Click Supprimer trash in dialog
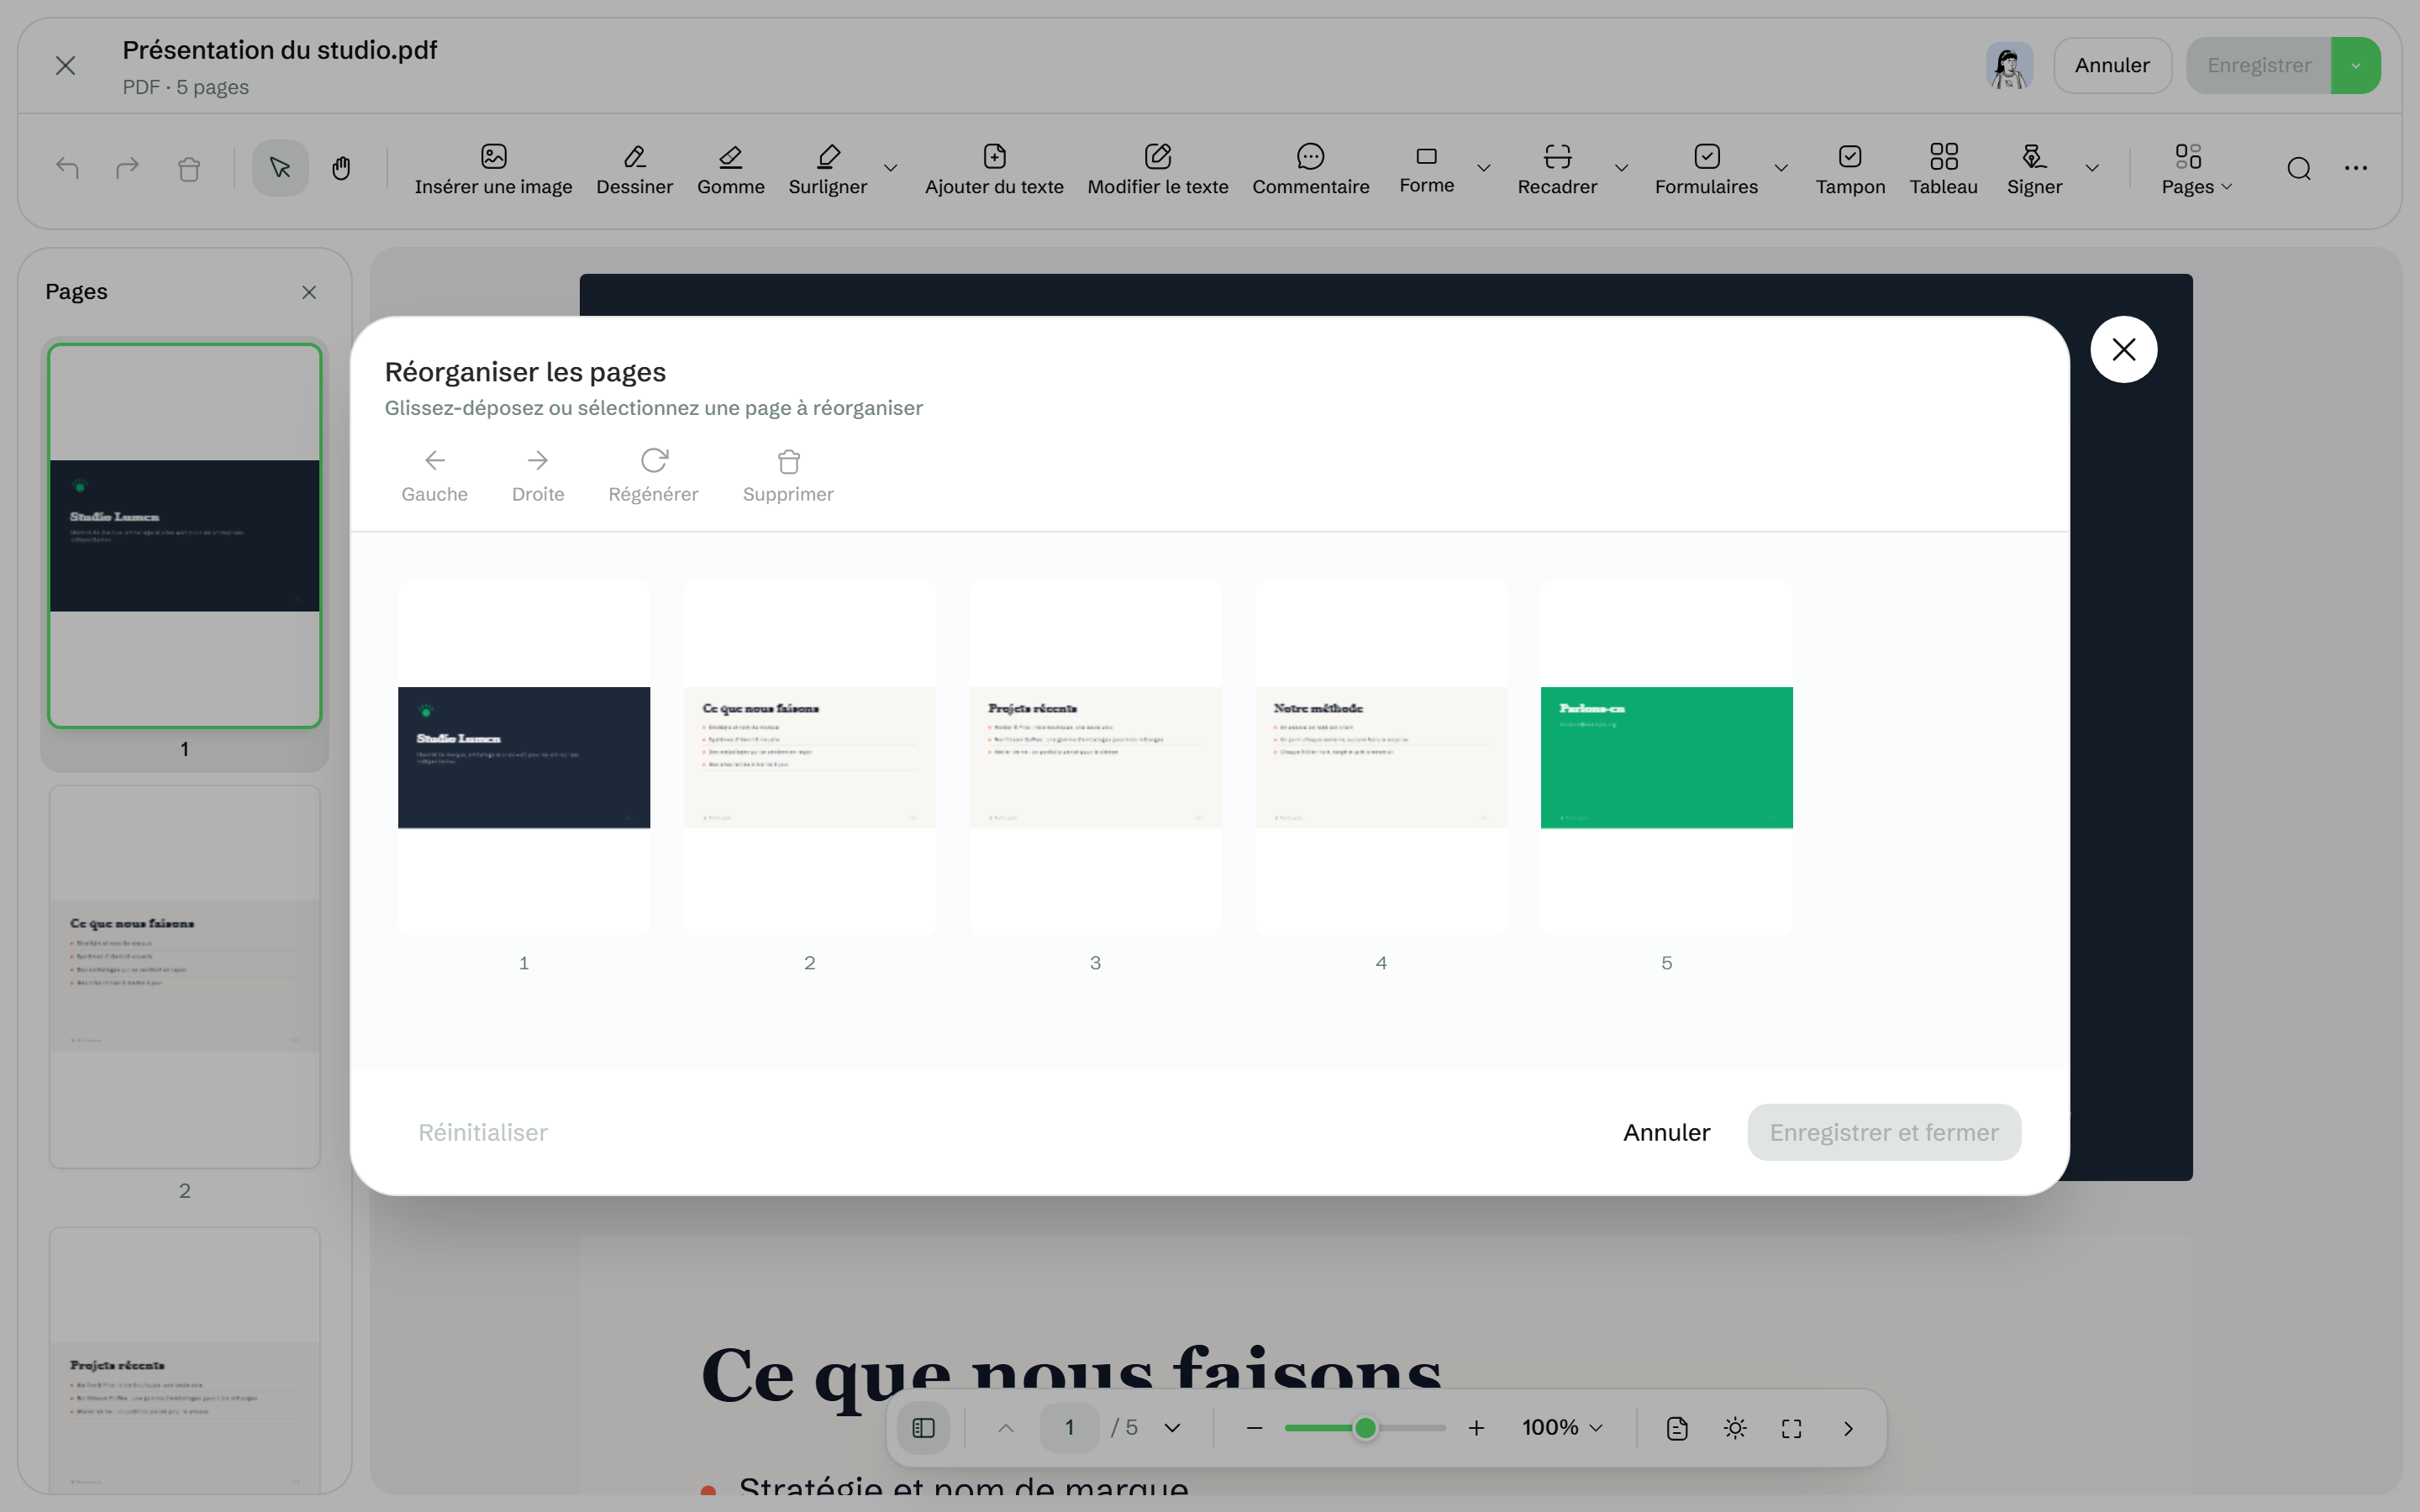 [x=788, y=476]
